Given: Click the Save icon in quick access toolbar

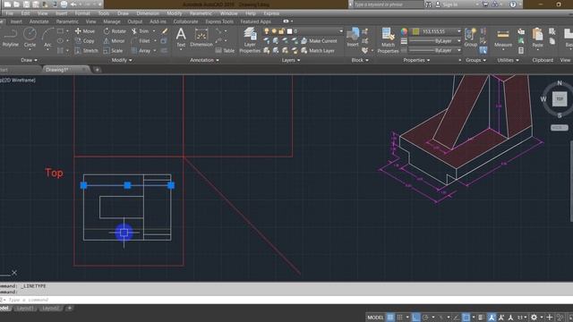Looking at the screenshot, I should [x=26, y=4].
